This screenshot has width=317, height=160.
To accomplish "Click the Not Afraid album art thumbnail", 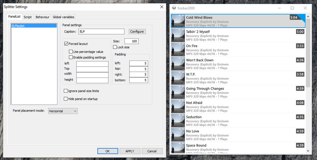I will pyautogui.click(x=178, y=106).
